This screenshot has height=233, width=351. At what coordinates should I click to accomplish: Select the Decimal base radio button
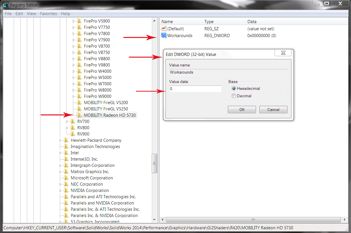point(234,96)
